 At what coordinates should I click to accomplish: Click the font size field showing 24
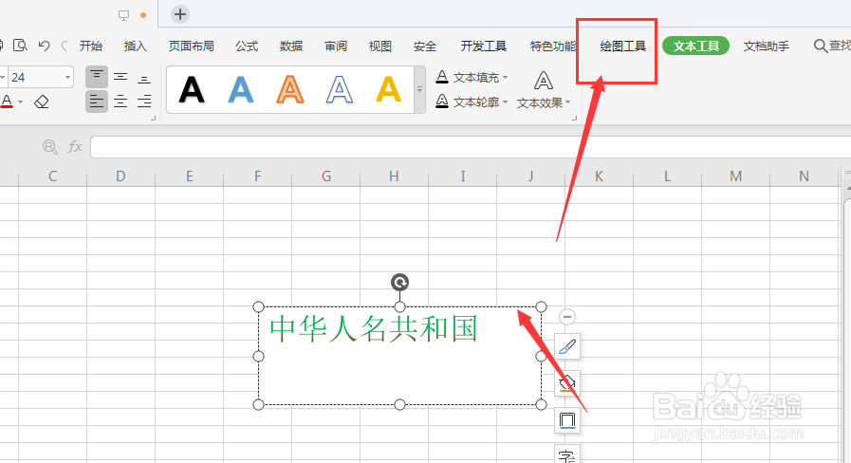[x=35, y=77]
